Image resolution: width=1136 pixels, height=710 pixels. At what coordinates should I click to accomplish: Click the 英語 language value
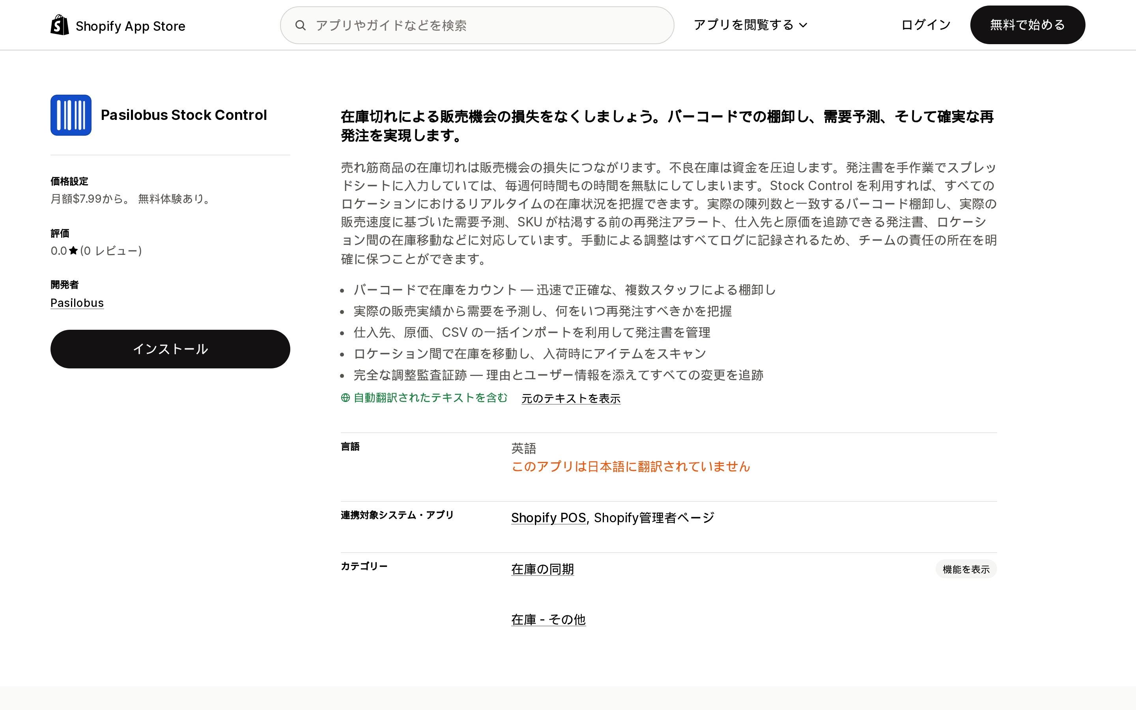(523, 448)
